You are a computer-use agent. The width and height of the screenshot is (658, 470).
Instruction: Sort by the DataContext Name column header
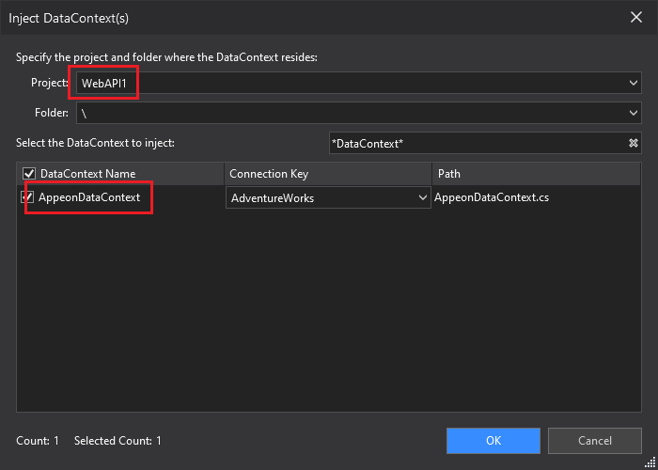87,174
